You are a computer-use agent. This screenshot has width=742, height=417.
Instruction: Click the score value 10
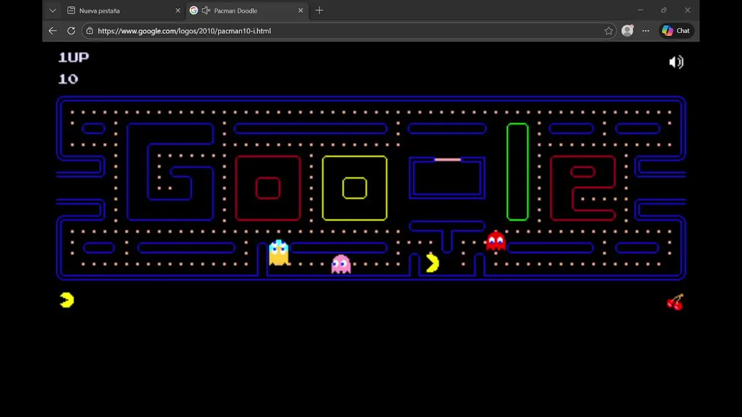click(68, 79)
